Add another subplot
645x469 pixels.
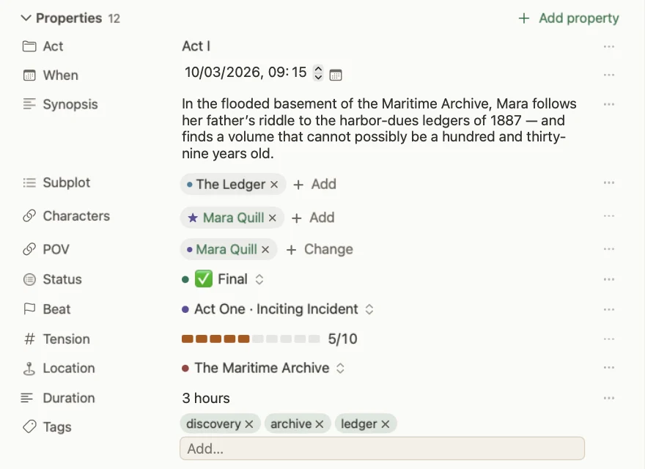tap(314, 185)
